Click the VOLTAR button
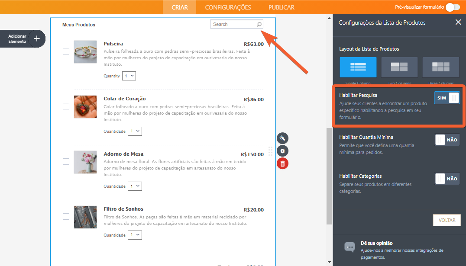466x266 pixels. click(x=447, y=220)
